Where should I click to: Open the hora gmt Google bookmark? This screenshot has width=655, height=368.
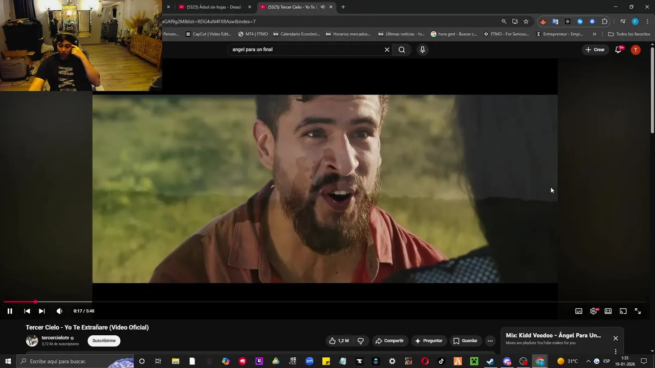[x=453, y=34]
